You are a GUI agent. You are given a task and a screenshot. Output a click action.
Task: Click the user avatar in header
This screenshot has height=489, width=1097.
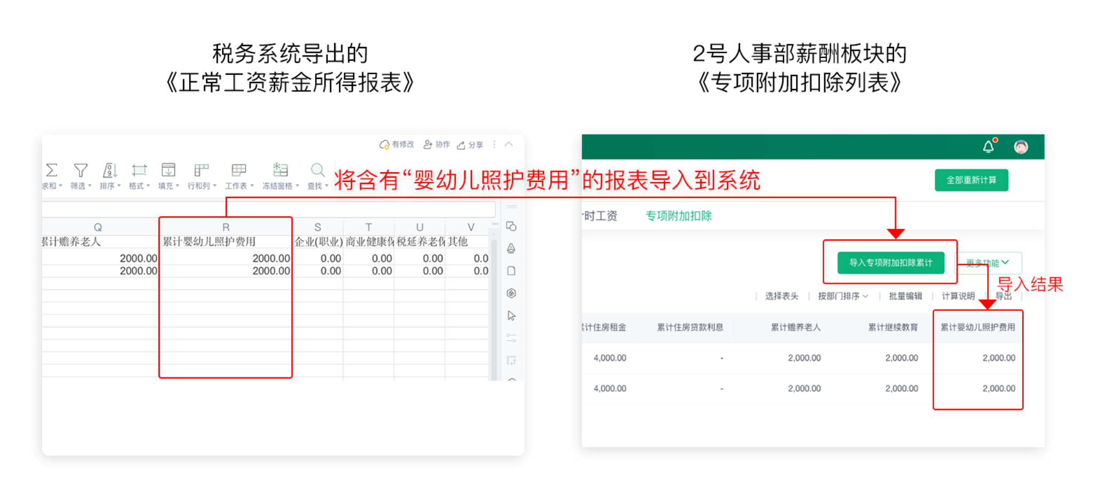1021,147
